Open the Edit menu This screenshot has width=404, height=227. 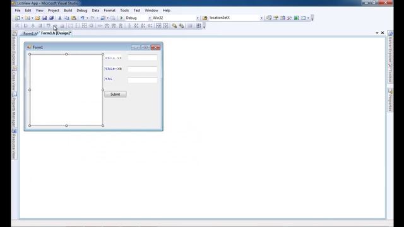click(28, 10)
